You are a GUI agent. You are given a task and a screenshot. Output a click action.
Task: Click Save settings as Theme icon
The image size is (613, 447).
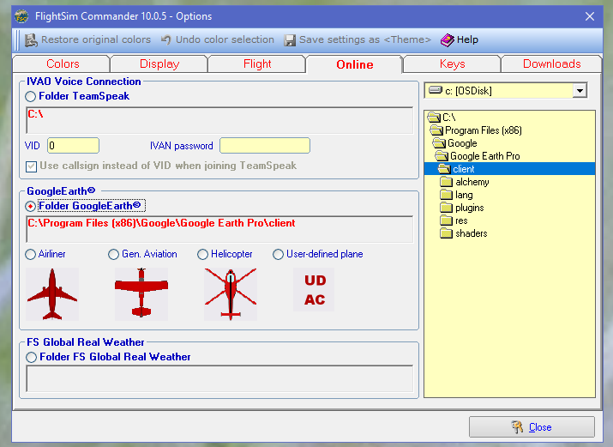pyautogui.click(x=291, y=39)
